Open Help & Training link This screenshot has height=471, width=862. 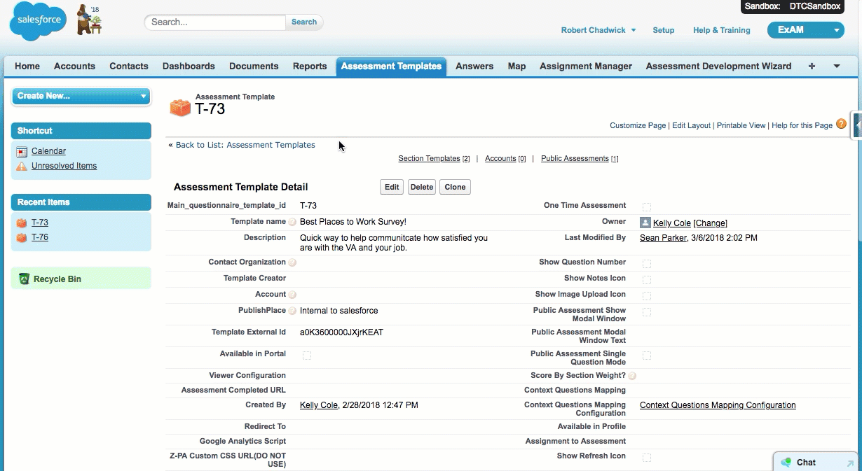722,30
